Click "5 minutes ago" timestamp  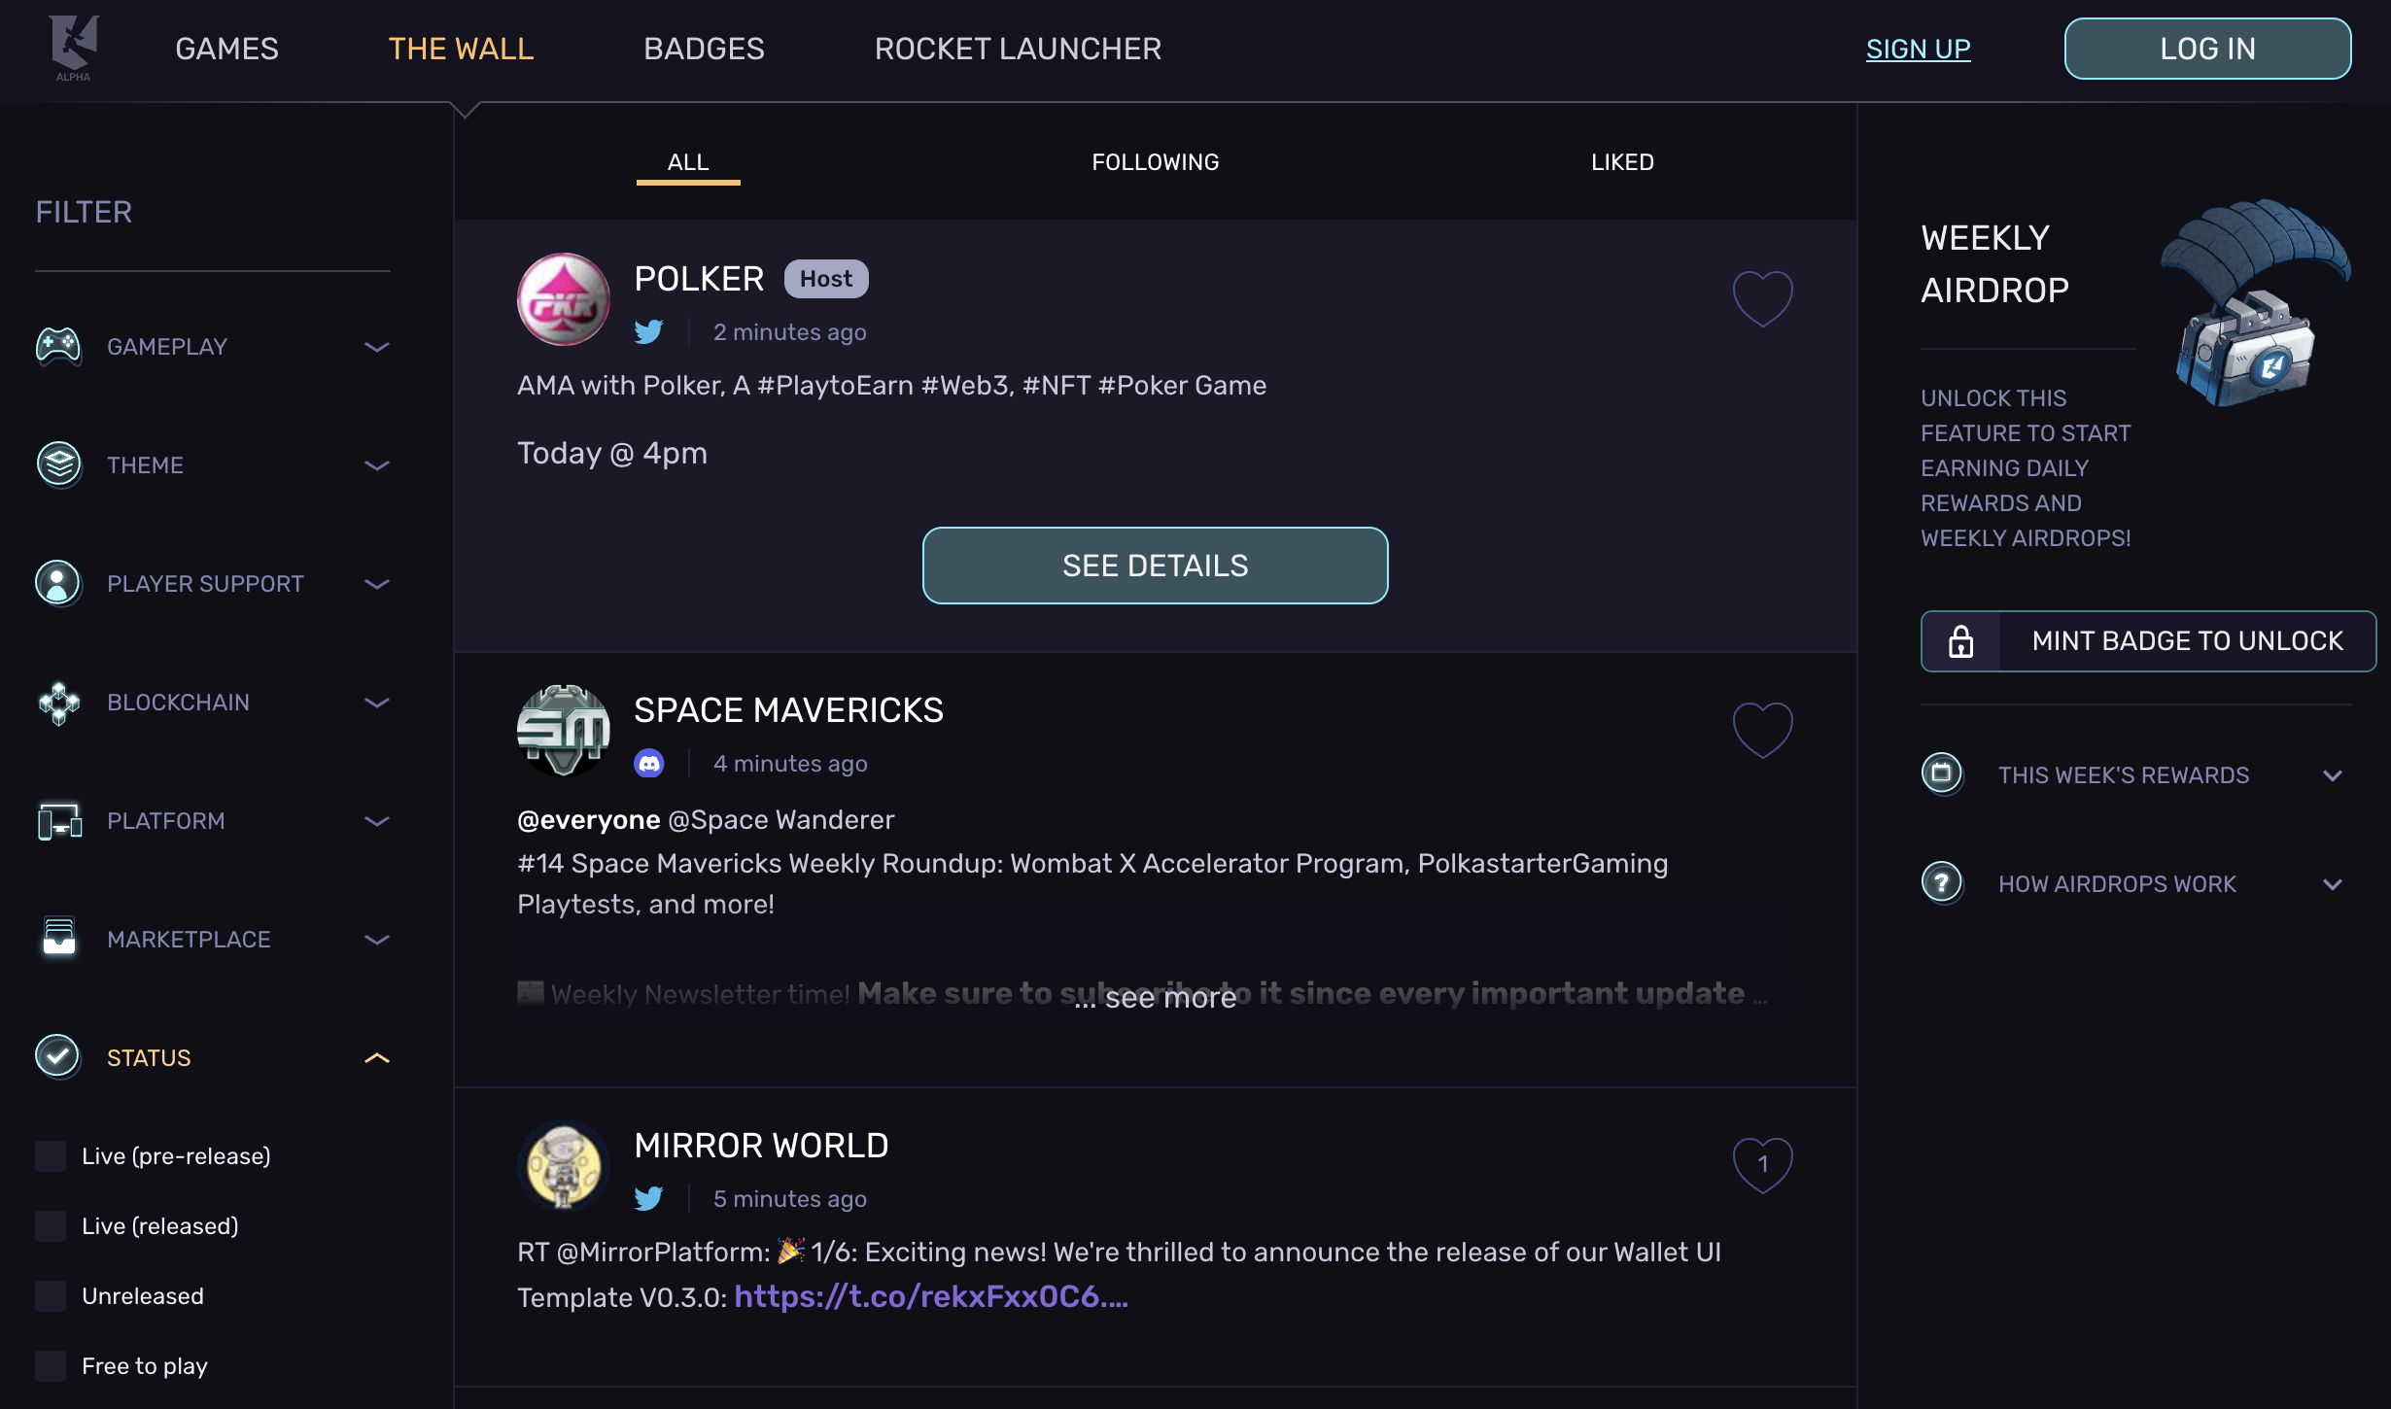coord(789,1199)
